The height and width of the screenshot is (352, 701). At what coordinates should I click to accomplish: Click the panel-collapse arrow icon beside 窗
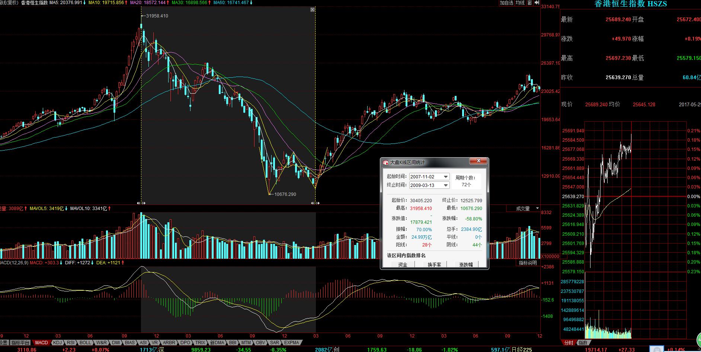pyautogui.click(x=537, y=3)
